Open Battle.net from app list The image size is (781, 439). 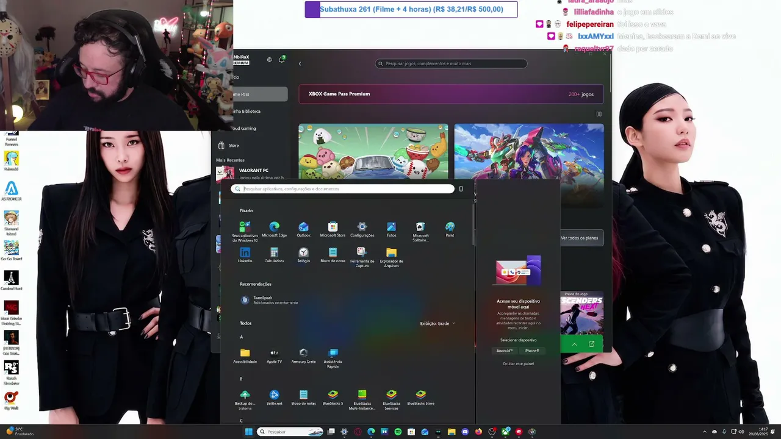coord(274,398)
